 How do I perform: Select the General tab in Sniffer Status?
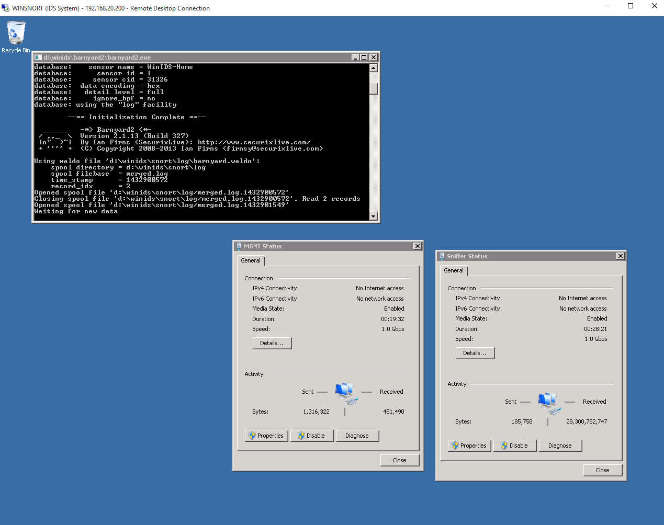click(x=454, y=270)
